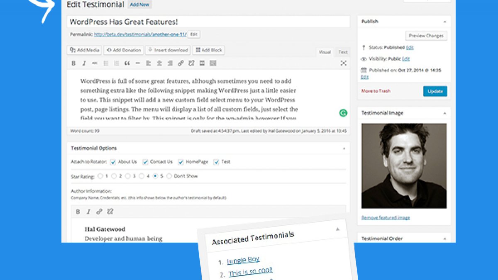The image size is (498, 280).
Task: Insert a numbered list
Action: coord(116,63)
